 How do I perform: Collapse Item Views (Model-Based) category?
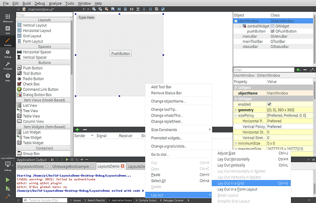click(x=18, y=100)
